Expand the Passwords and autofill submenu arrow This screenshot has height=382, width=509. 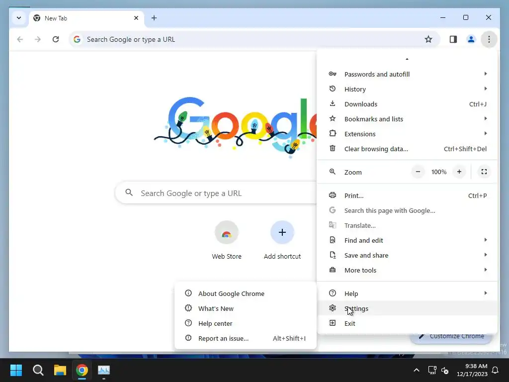coord(486,74)
